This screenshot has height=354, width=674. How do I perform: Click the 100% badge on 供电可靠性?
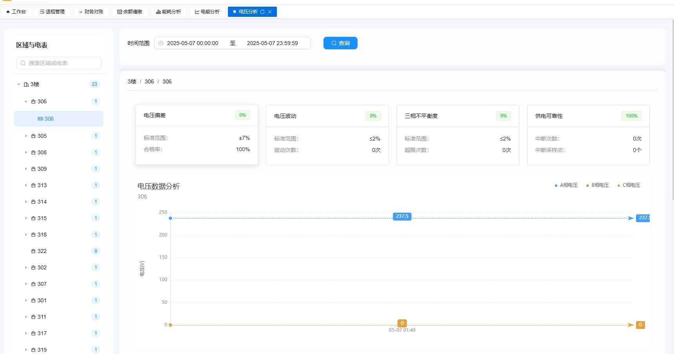click(x=631, y=116)
